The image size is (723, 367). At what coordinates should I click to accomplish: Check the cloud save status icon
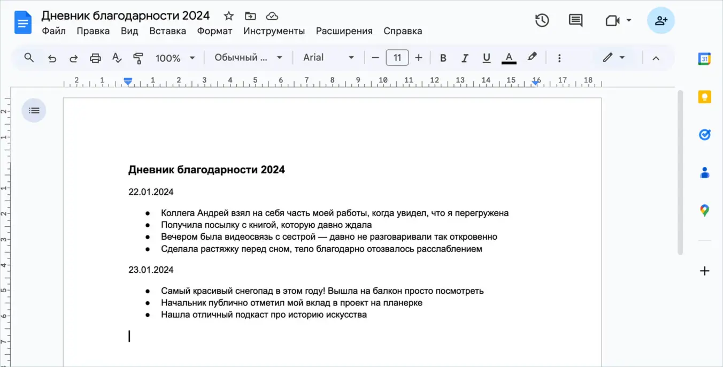[272, 16]
